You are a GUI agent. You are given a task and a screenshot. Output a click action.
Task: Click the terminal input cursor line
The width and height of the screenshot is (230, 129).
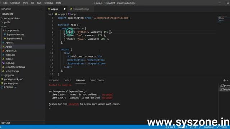(50, 107)
